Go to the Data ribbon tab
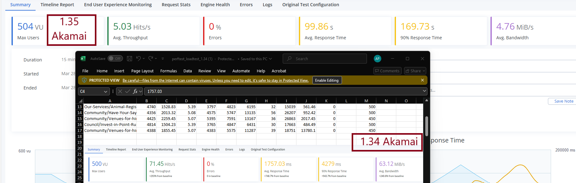The image size is (576, 183). (x=188, y=71)
